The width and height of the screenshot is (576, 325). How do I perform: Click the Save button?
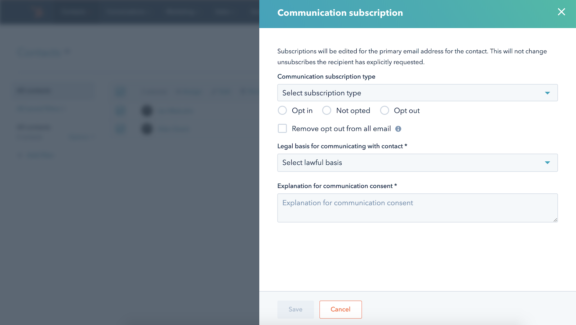[x=295, y=310]
